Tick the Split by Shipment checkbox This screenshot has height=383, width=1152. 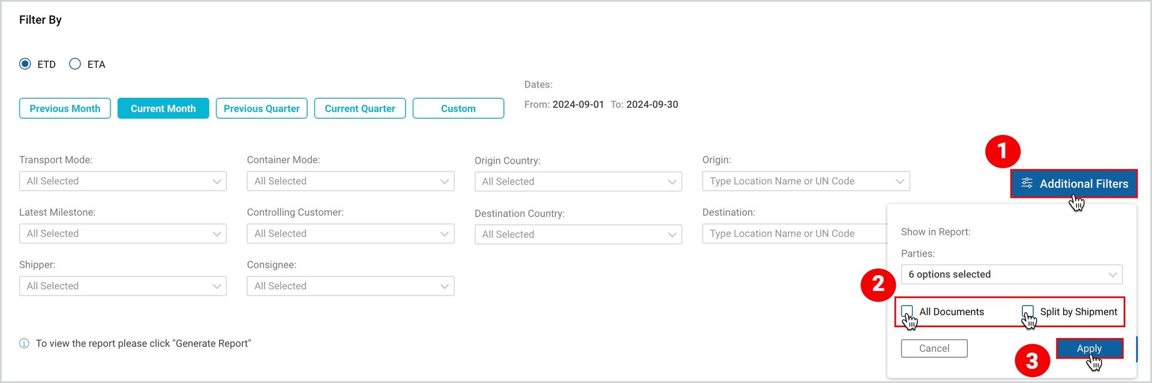point(1028,311)
